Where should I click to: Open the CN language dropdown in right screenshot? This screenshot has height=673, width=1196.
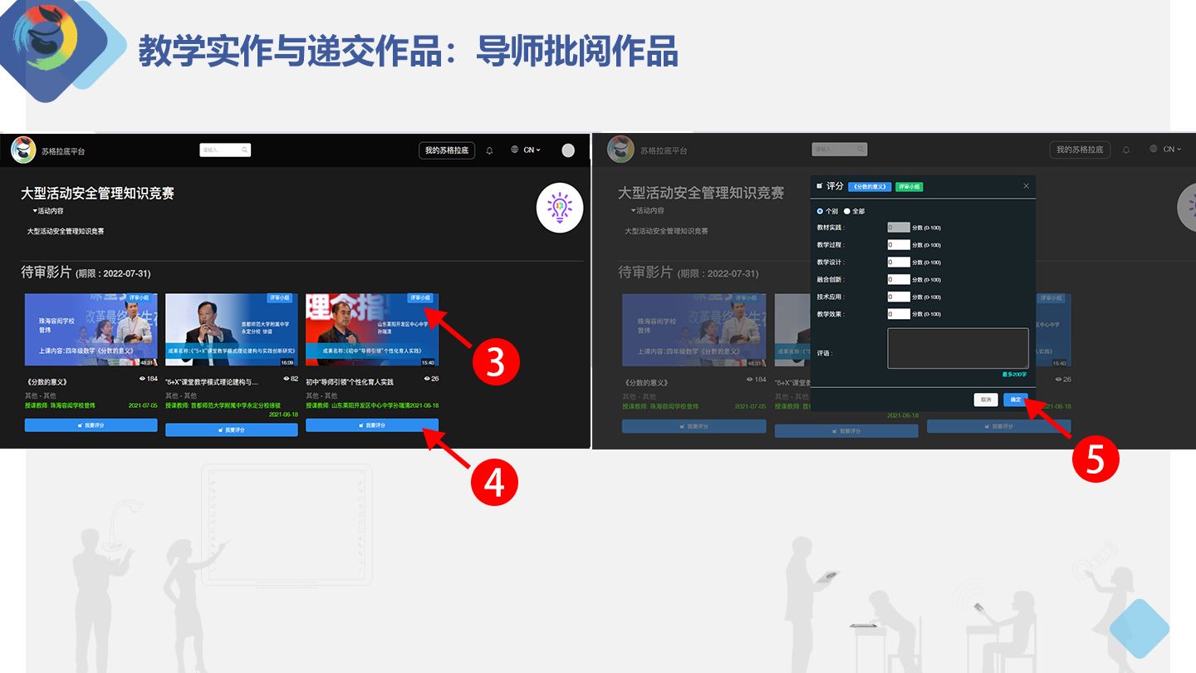[x=1171, y=150]
